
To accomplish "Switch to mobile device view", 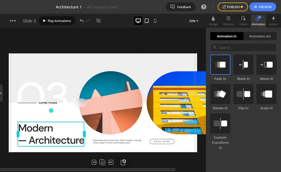I will 155,21.
